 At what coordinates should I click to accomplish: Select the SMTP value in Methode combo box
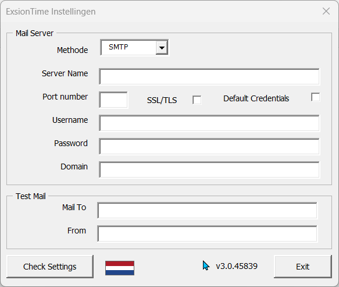click(x=129, y=47)
